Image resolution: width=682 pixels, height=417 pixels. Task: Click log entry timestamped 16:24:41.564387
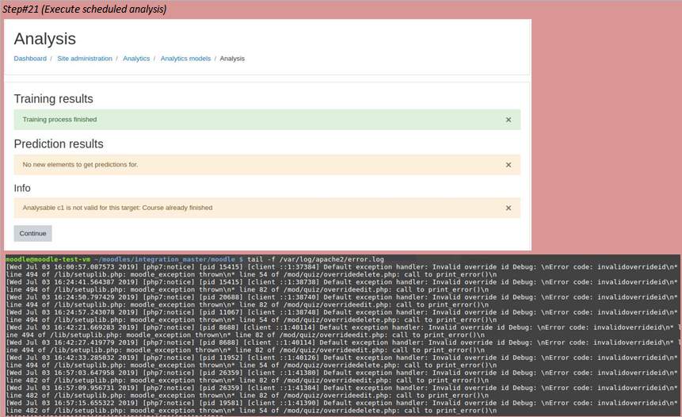coord(341,286)
